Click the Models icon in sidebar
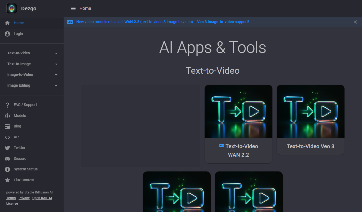The height and width of the screenshot is (212, 362). (7, 116)
